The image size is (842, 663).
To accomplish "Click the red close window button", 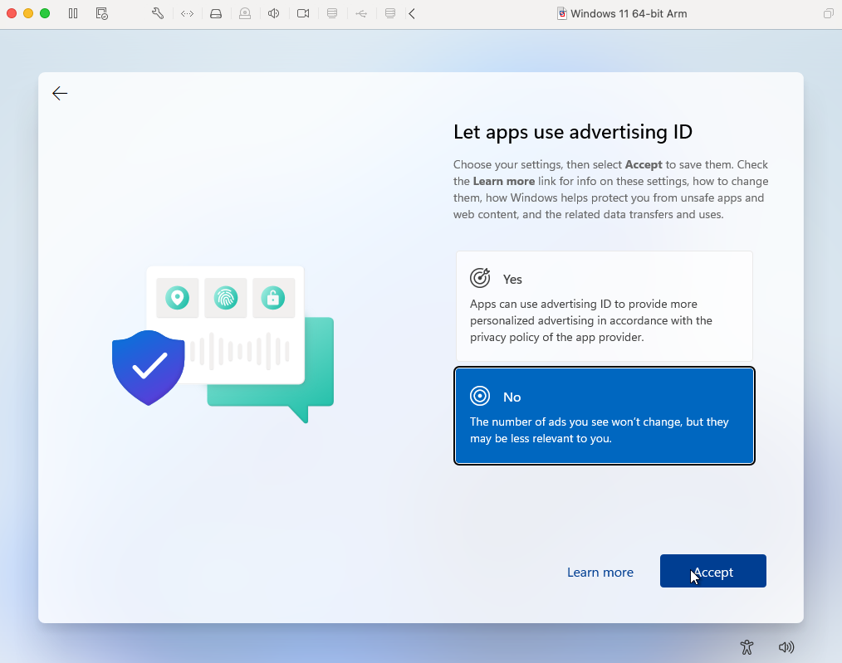I will click(12, 13).
